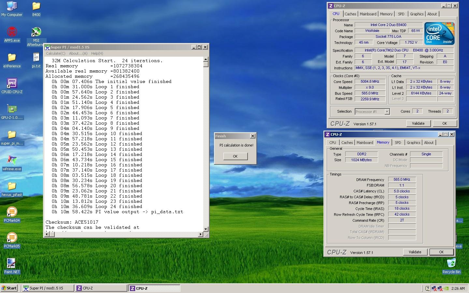Open the About...(A) menu in Super PI

(x=78, y=53)
